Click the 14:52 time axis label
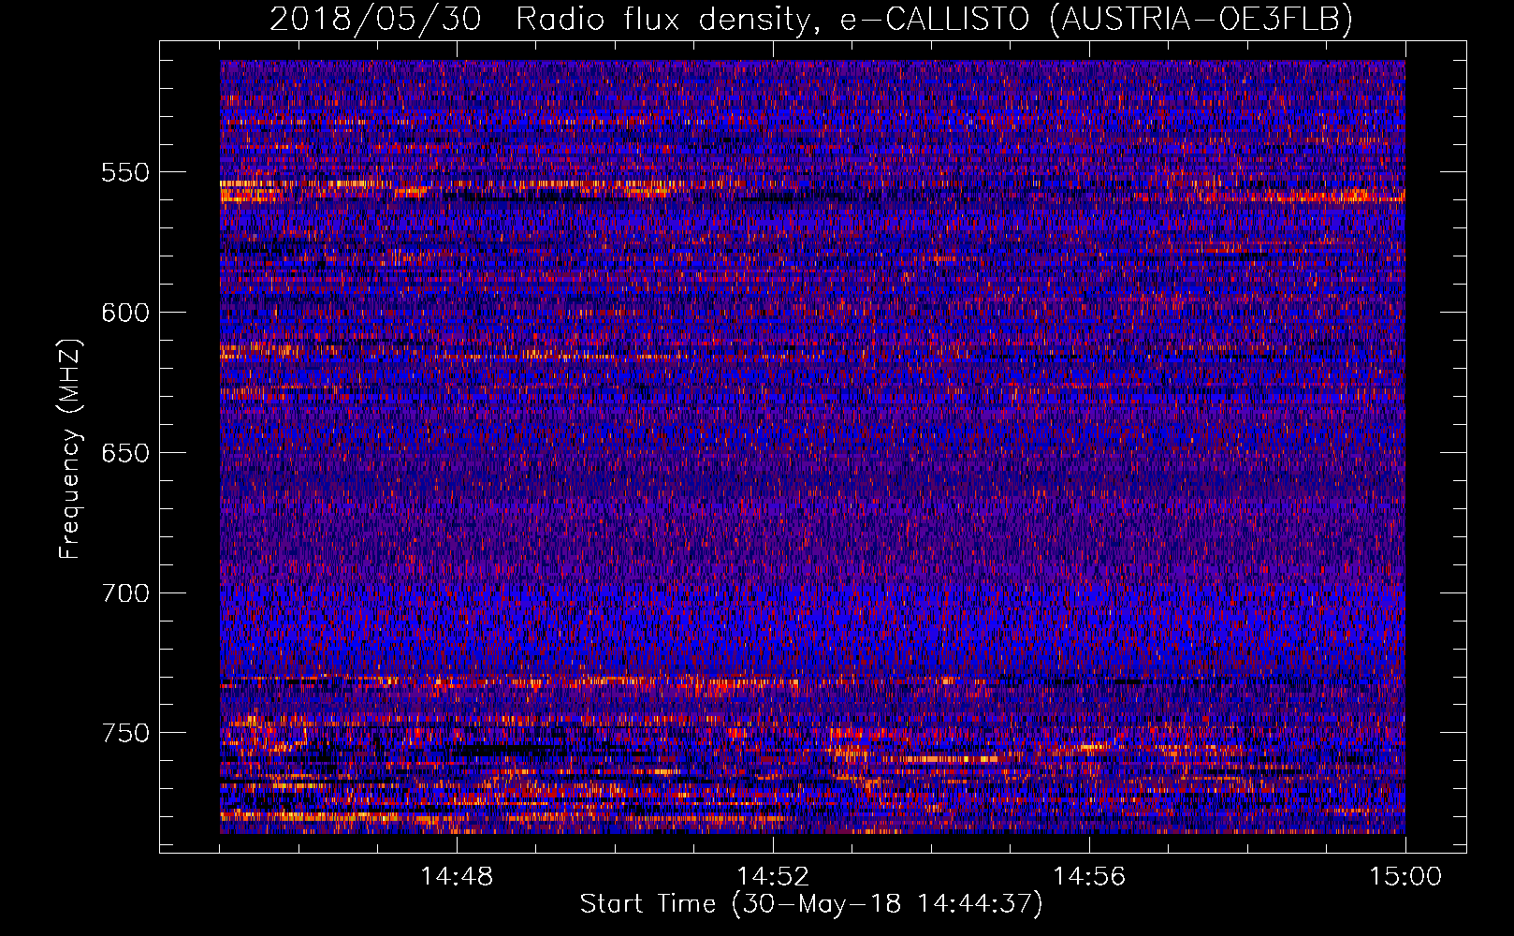 point(773,877)
